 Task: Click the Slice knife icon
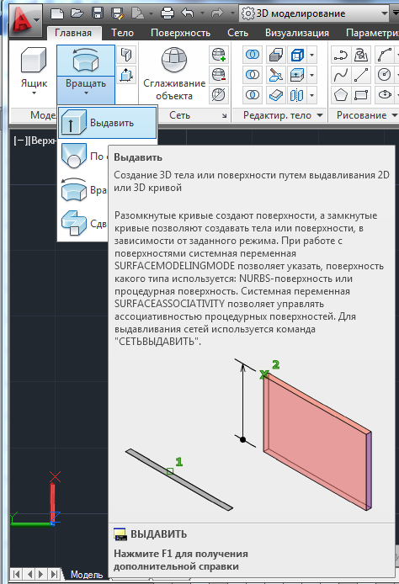[276, 75]
